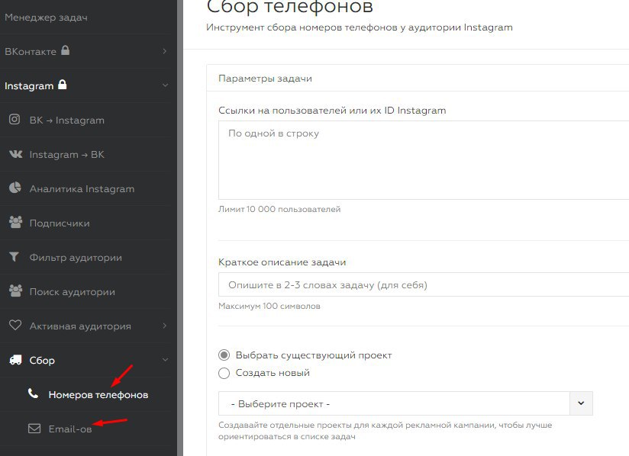Click the Instagram user links text area
Image resolution: width=629 pixels, height=456 pixels.
click(x=424, y=160)
